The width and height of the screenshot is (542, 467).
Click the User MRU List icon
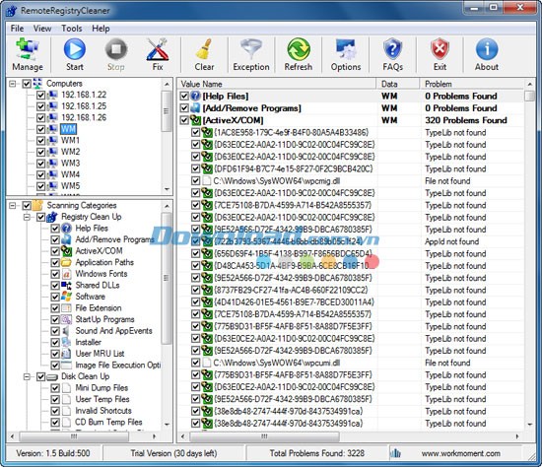[66, 354]
